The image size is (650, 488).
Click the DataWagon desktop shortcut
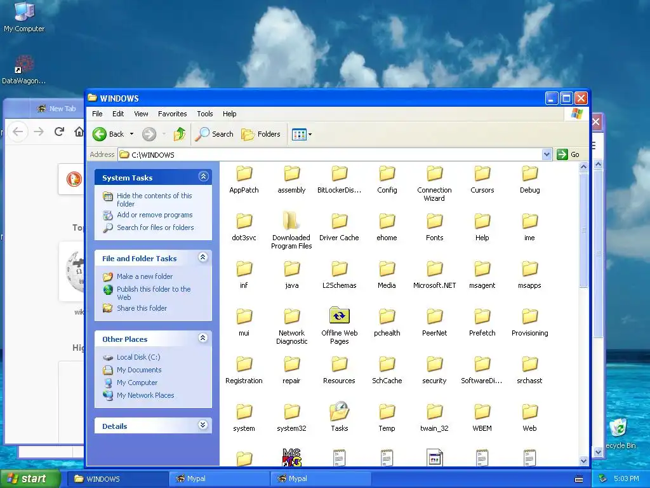(24, 70)
